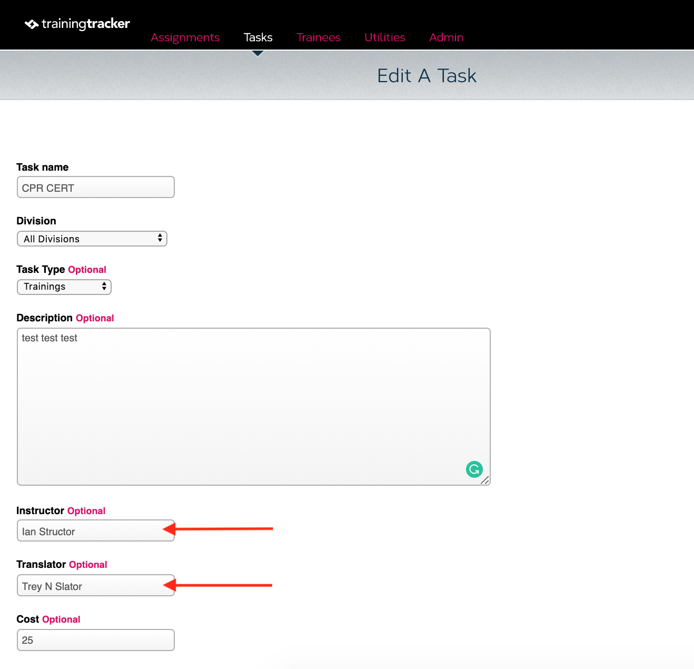Click the Task name field with CPR CERT
Viewport: 694px width, 669px height.
coord(96,187)
